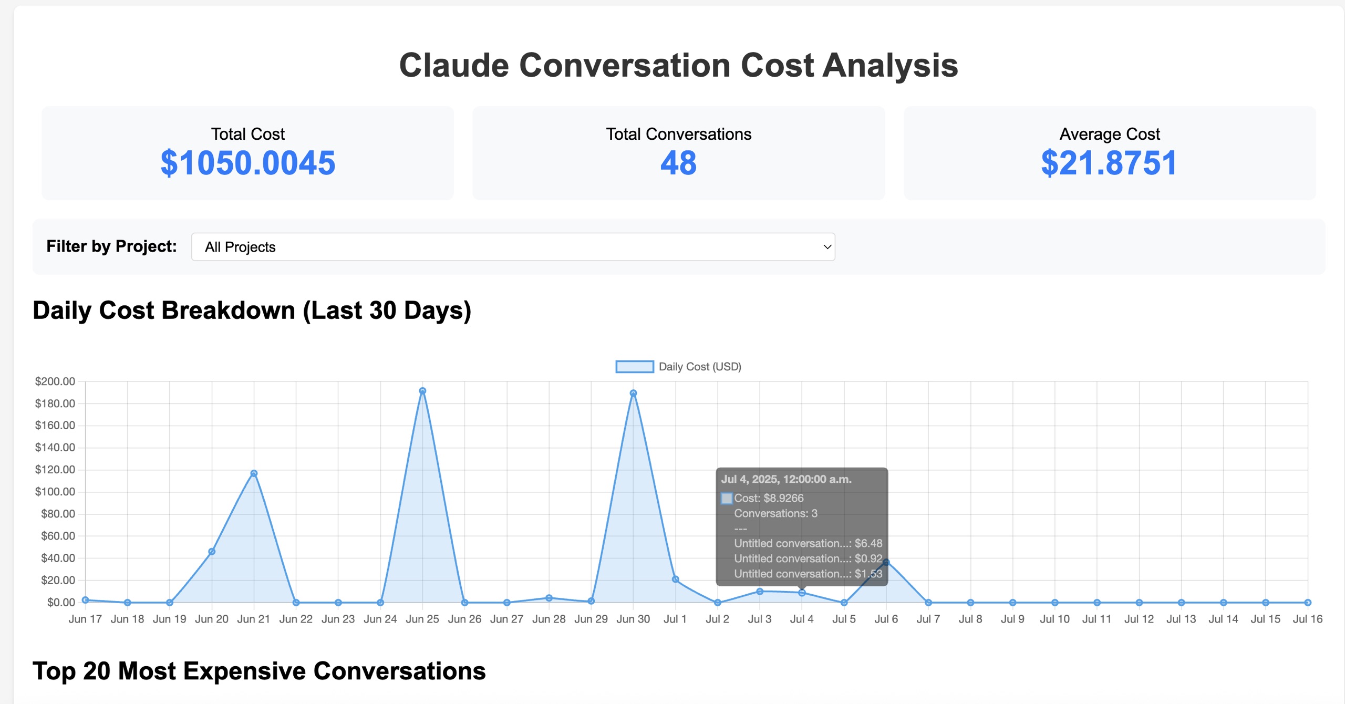Image resolution: width=1345 pixels, height=704 pixels.
Task: Click the 'Jul 6' x-axis label
Action: coord(886,619)
